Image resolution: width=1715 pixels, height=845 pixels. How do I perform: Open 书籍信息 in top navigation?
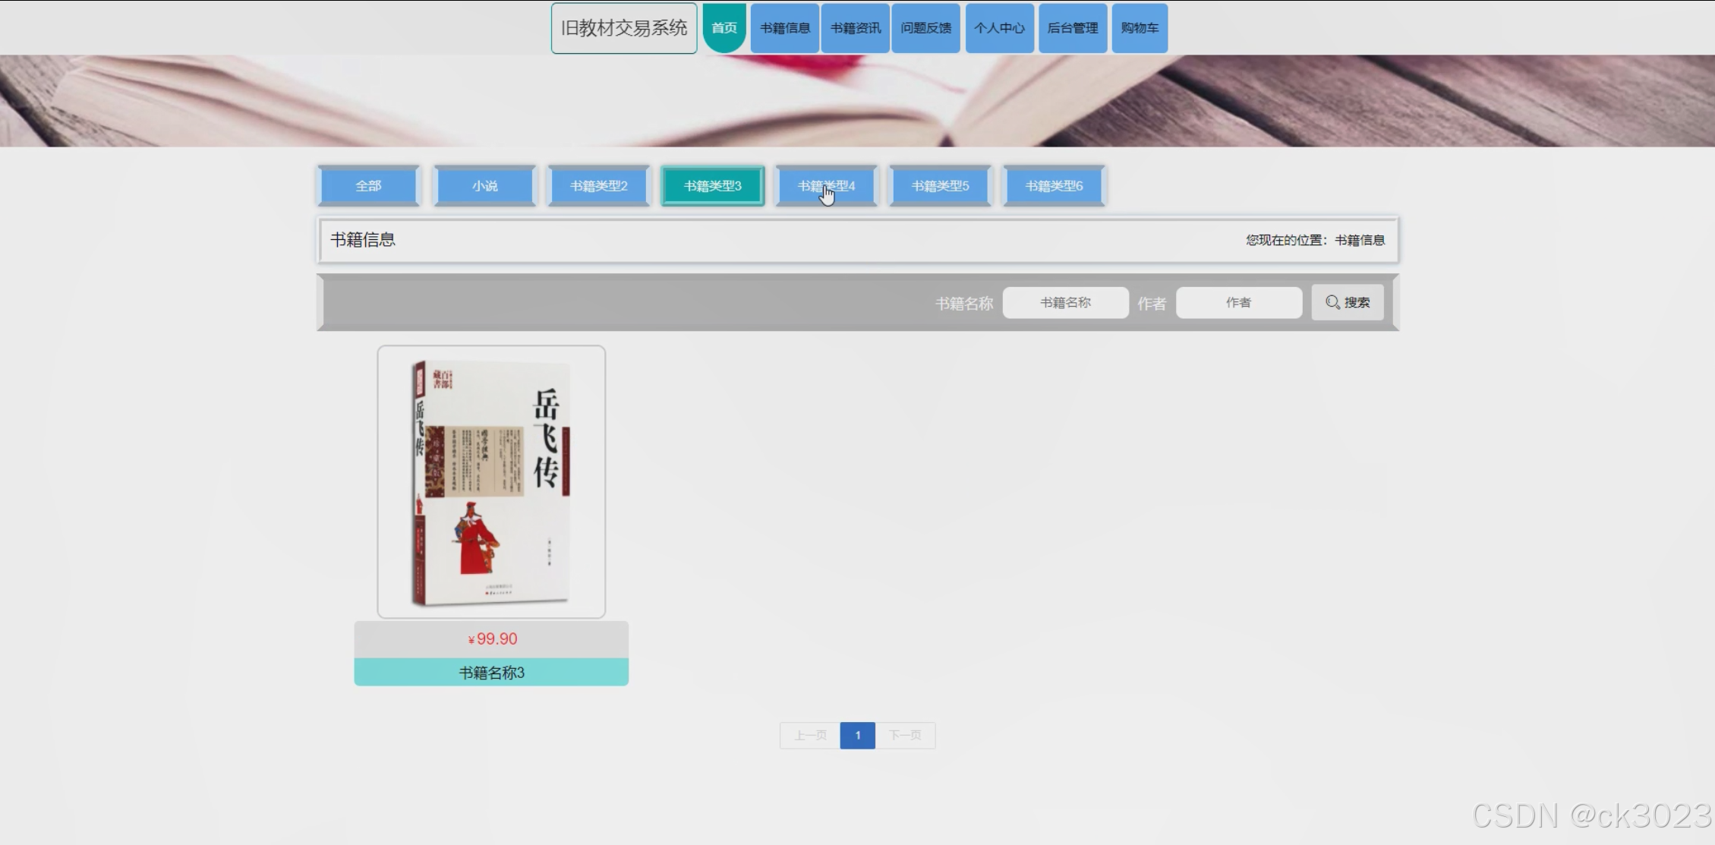coord(784,28)
